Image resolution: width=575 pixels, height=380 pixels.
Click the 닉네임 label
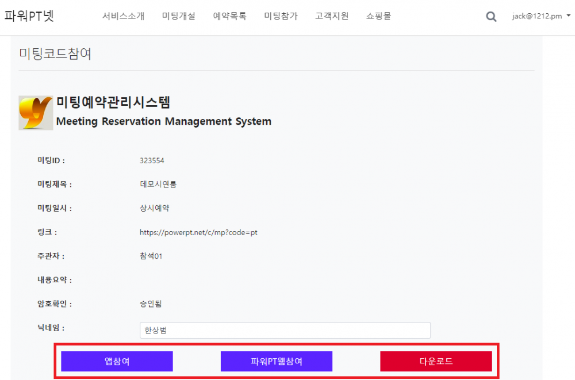(x=51, y=328)
